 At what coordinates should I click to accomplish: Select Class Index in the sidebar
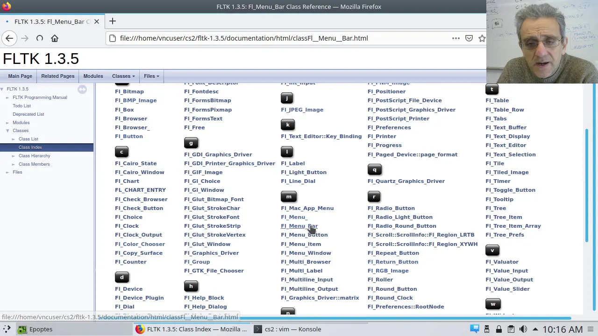tap(30, 147)
